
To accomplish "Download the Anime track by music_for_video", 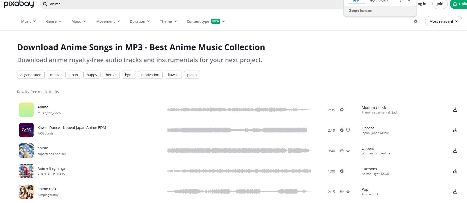I will pyautogui.click(x=455, y=110).
